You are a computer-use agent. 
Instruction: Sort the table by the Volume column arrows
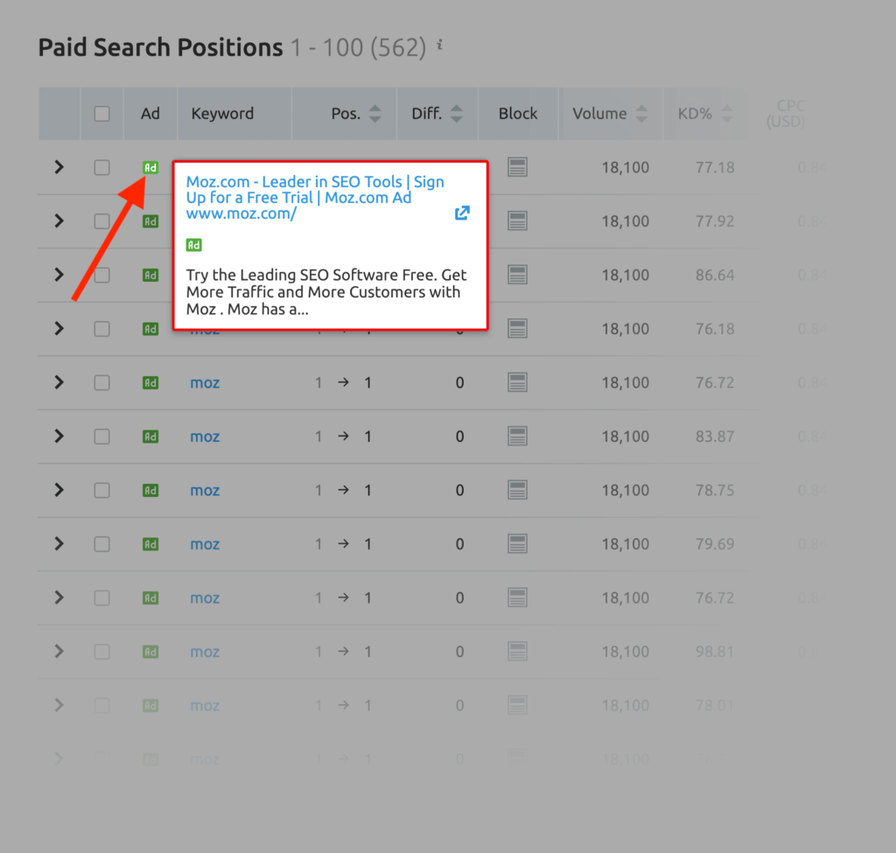coord(642,113)
